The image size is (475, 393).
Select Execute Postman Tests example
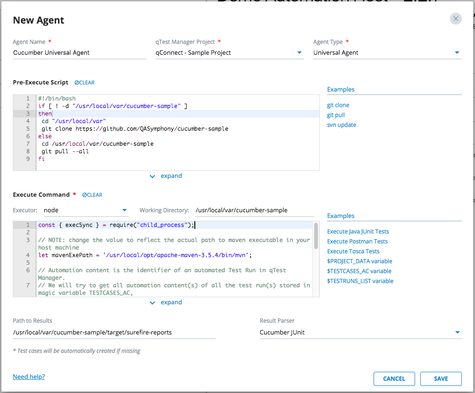[x=357, y=242]
